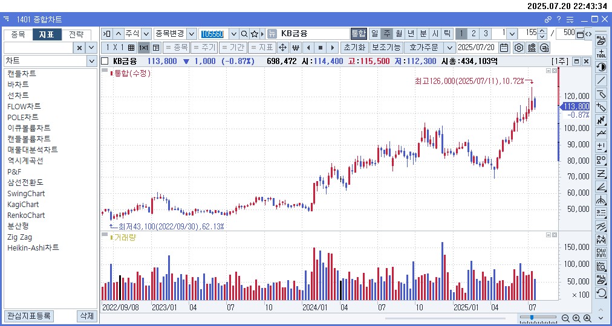Expand the 주식 dropdown

pos(146,33)
